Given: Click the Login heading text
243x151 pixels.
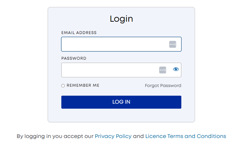Looking at the screenshot, I should tap(121, 19).
